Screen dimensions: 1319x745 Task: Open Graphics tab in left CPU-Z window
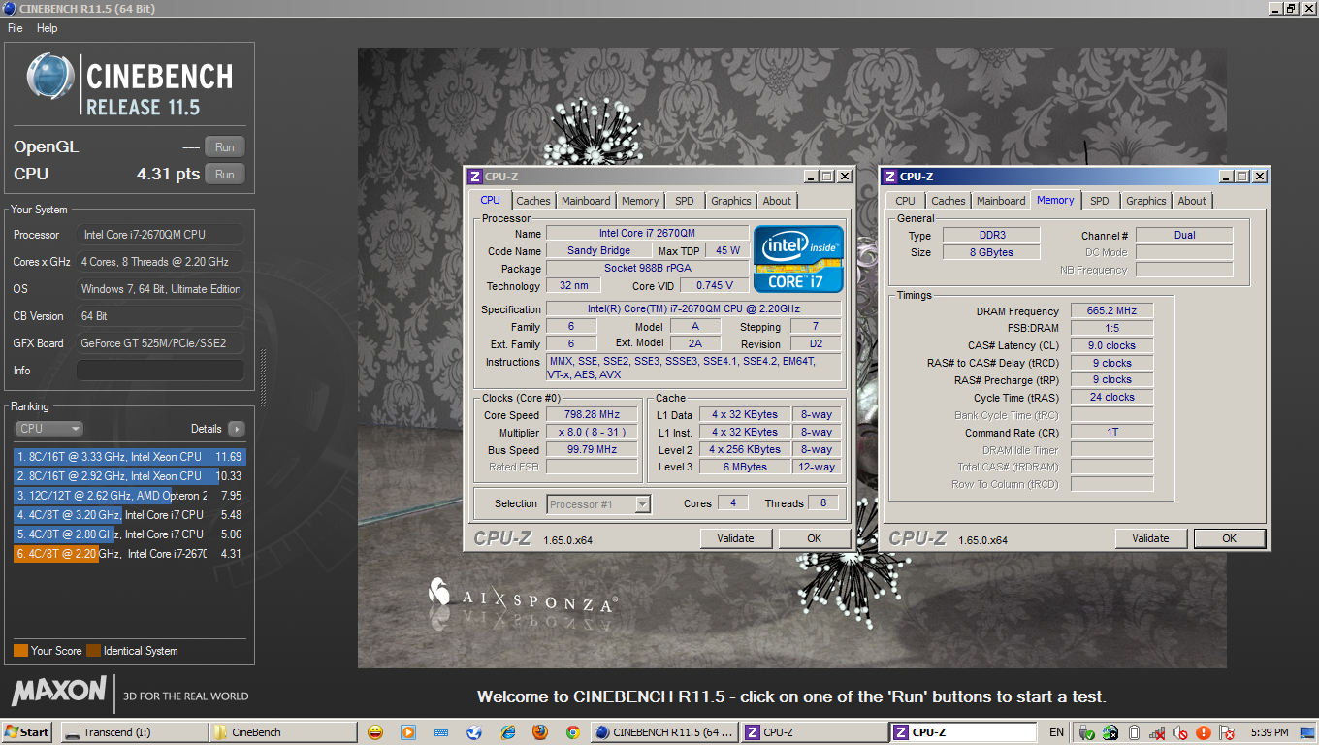click(730, 201)
